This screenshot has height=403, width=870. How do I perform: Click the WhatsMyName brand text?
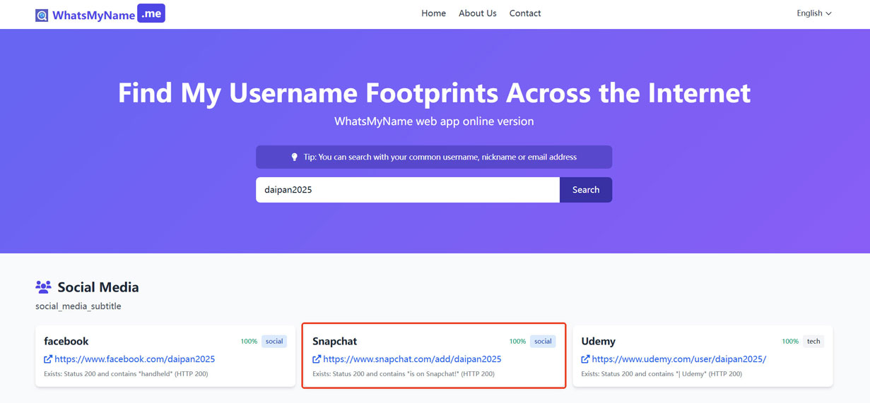[x=93, y=16]
